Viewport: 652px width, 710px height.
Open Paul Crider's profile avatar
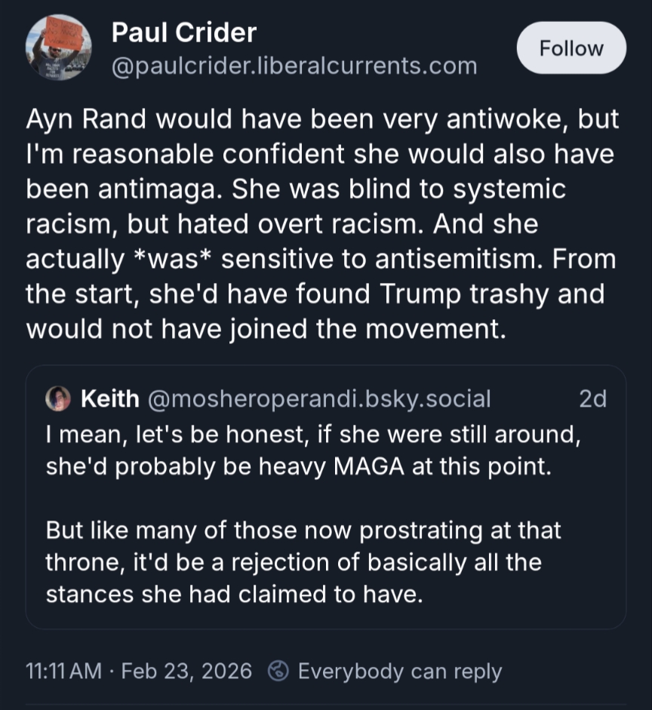pyautogui.click(x=59, y=48)
